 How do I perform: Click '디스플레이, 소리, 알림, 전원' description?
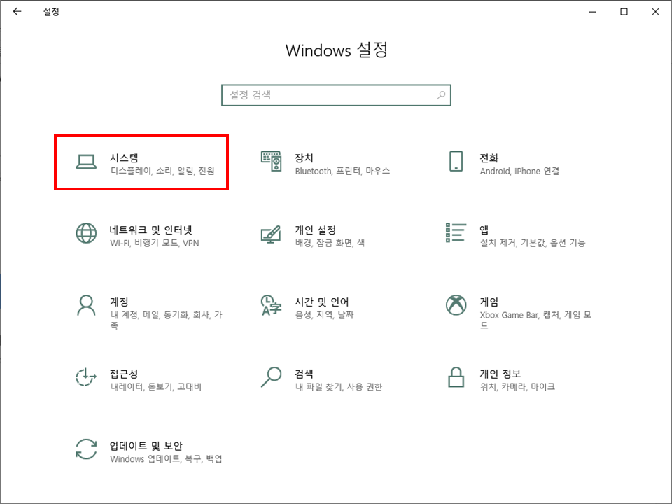162,171
